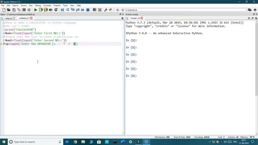Select the Console 1/A tab
Image resolution: width=258 pixels, height=145 pixels.
point(135,18)
